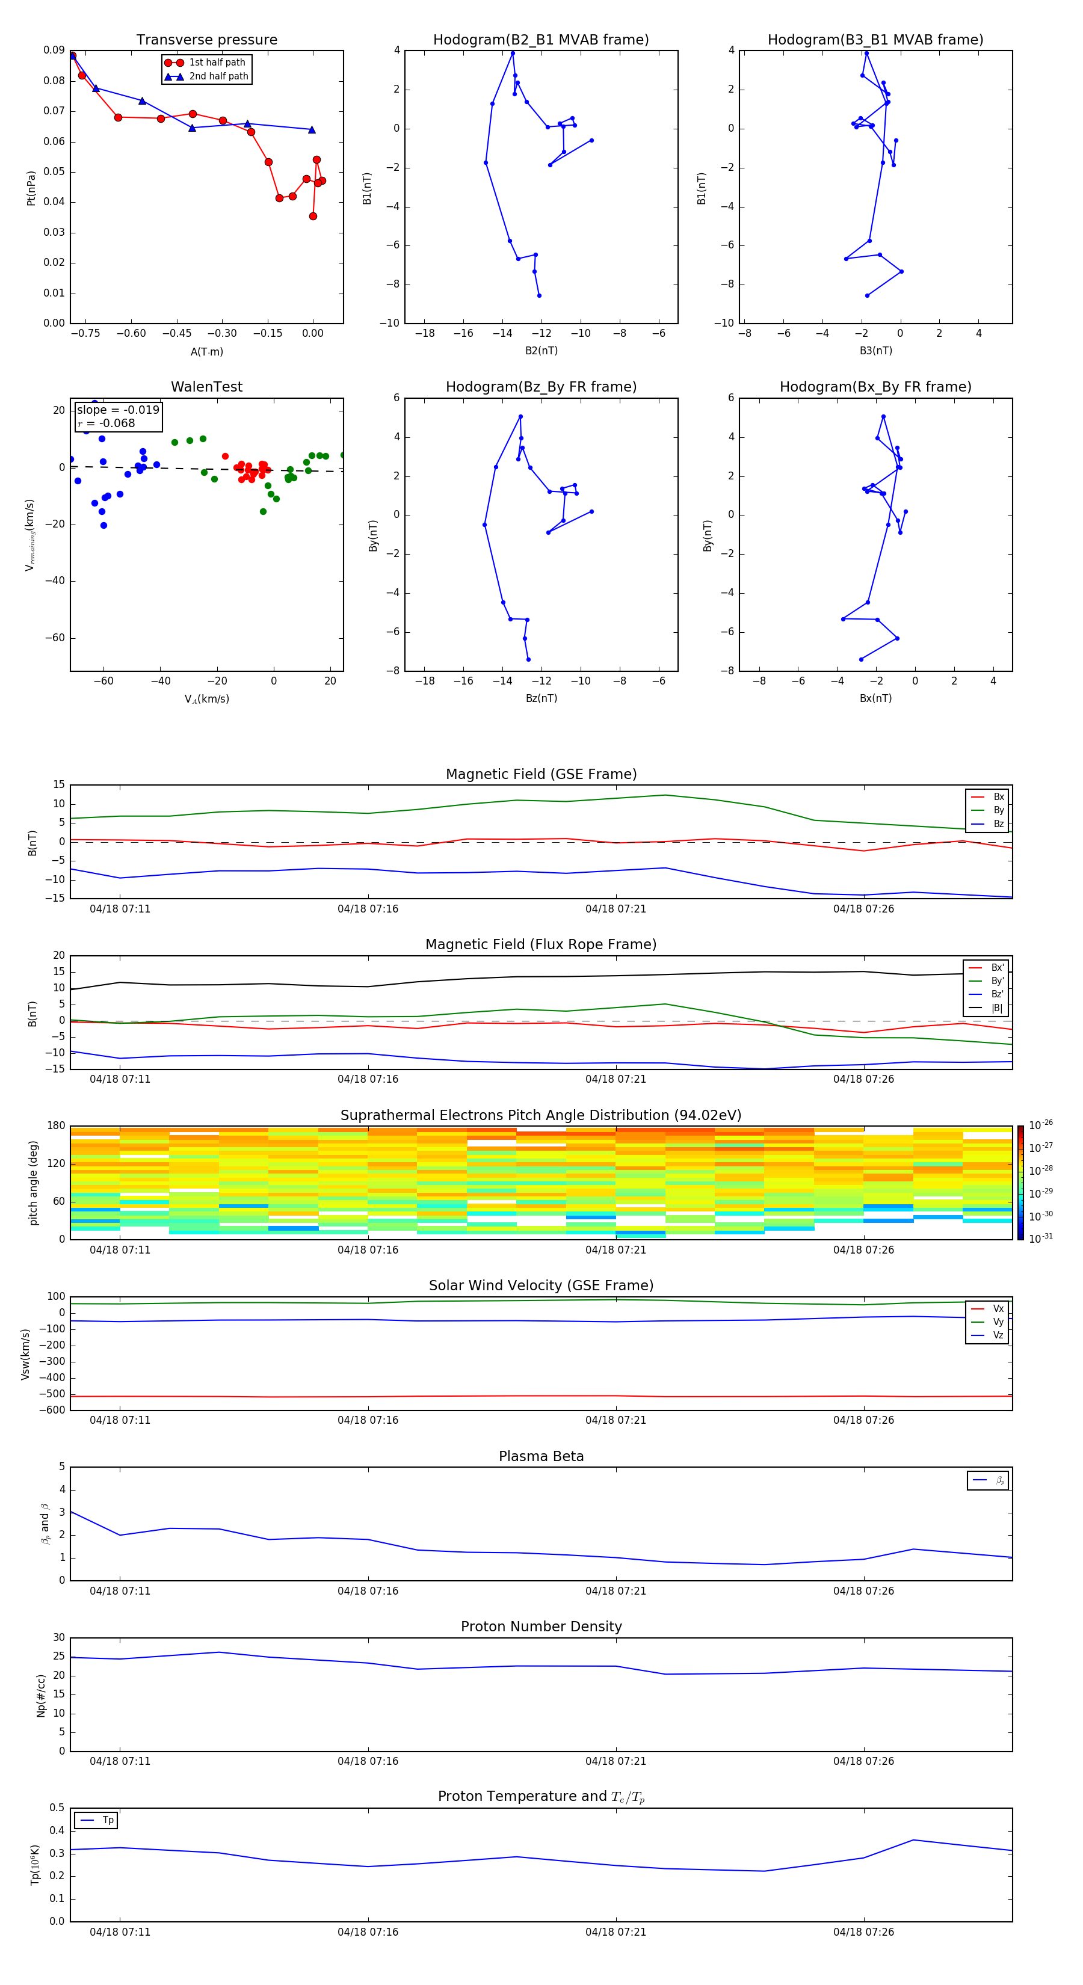1083x1985 pixels.
Task: Click the Vz legend entry in solar wind plot
Action: 987,1335
